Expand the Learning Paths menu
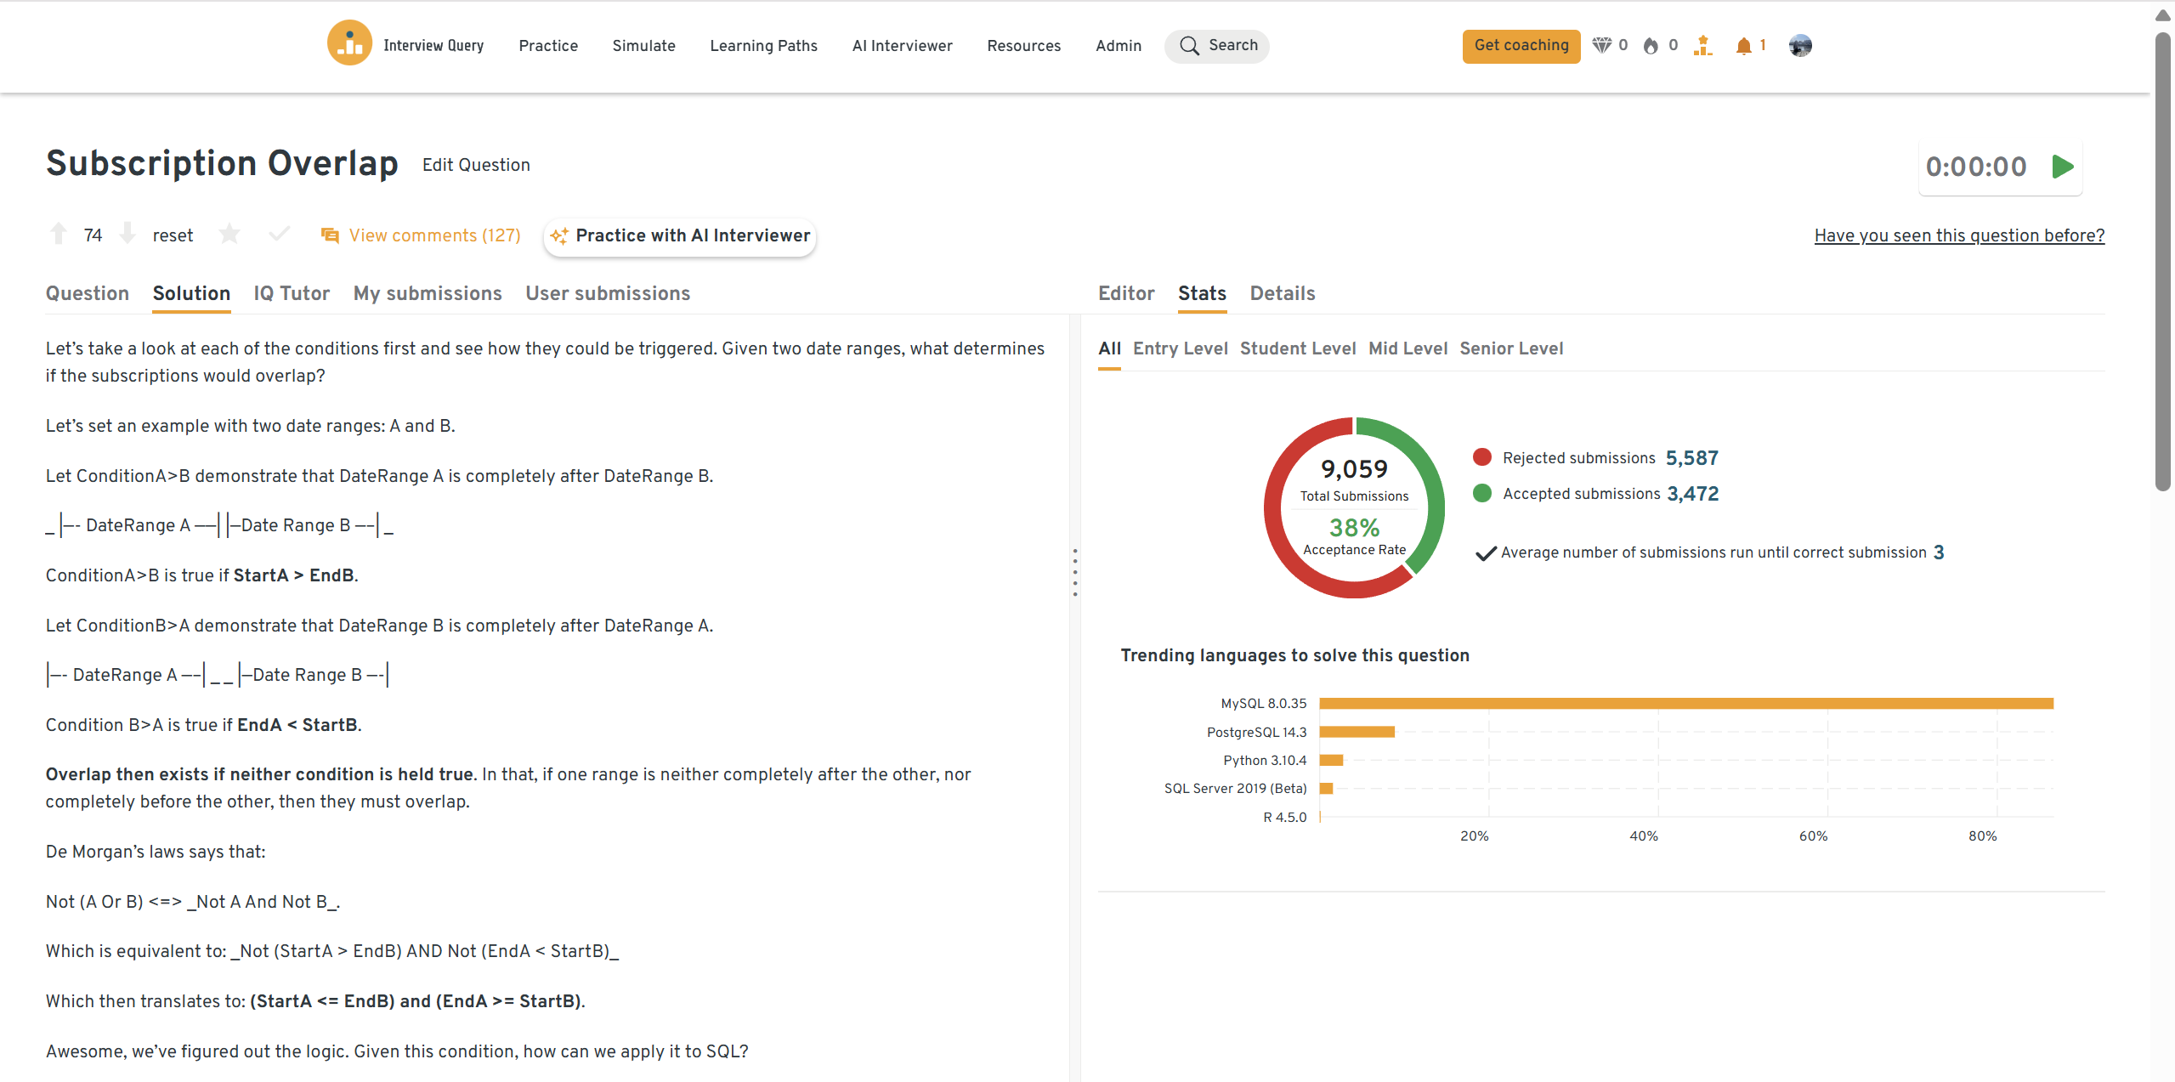Image resolution: width=2175 pixels, height=1082 pixels. coord(763,46)
